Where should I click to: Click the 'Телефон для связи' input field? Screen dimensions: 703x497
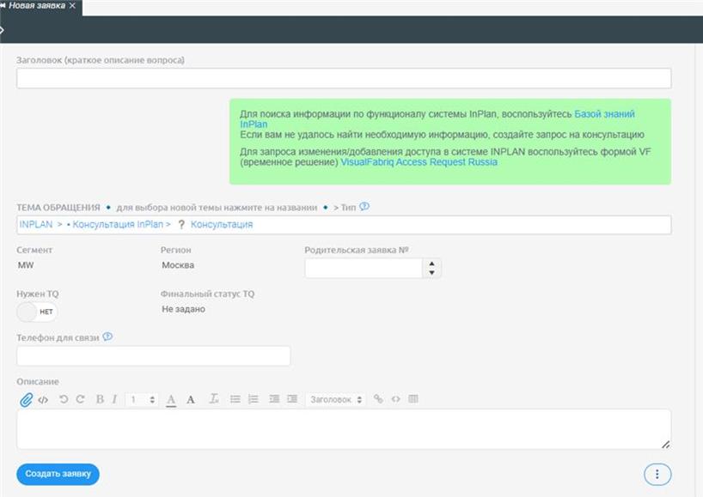click(x=153, y=355)
